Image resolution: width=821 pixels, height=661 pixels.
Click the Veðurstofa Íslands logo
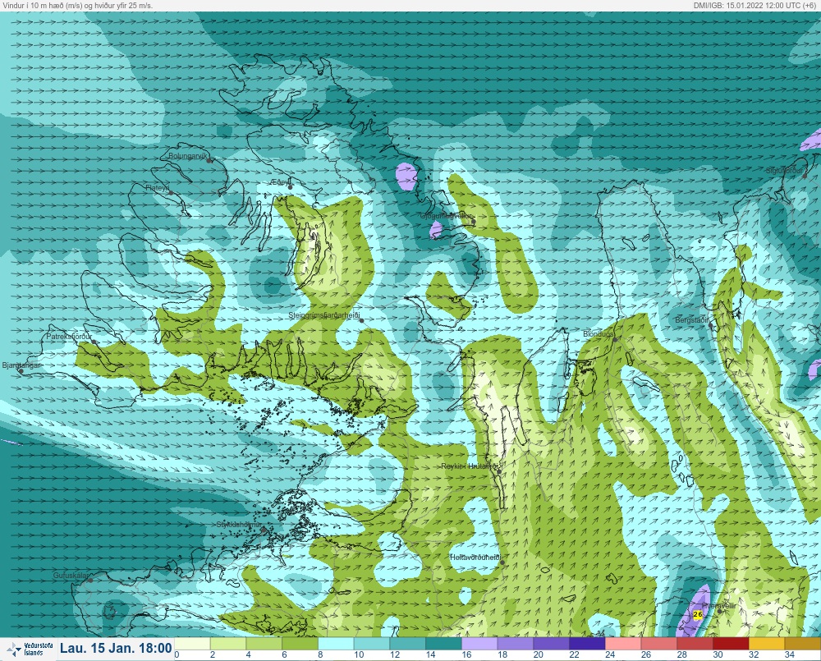click(29, 649)
